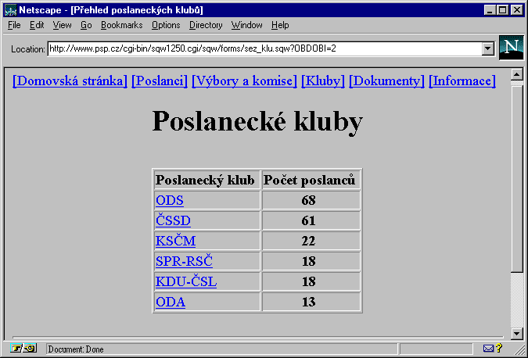Open the View menu
This screenshot has height=358, width=528.
62,25
